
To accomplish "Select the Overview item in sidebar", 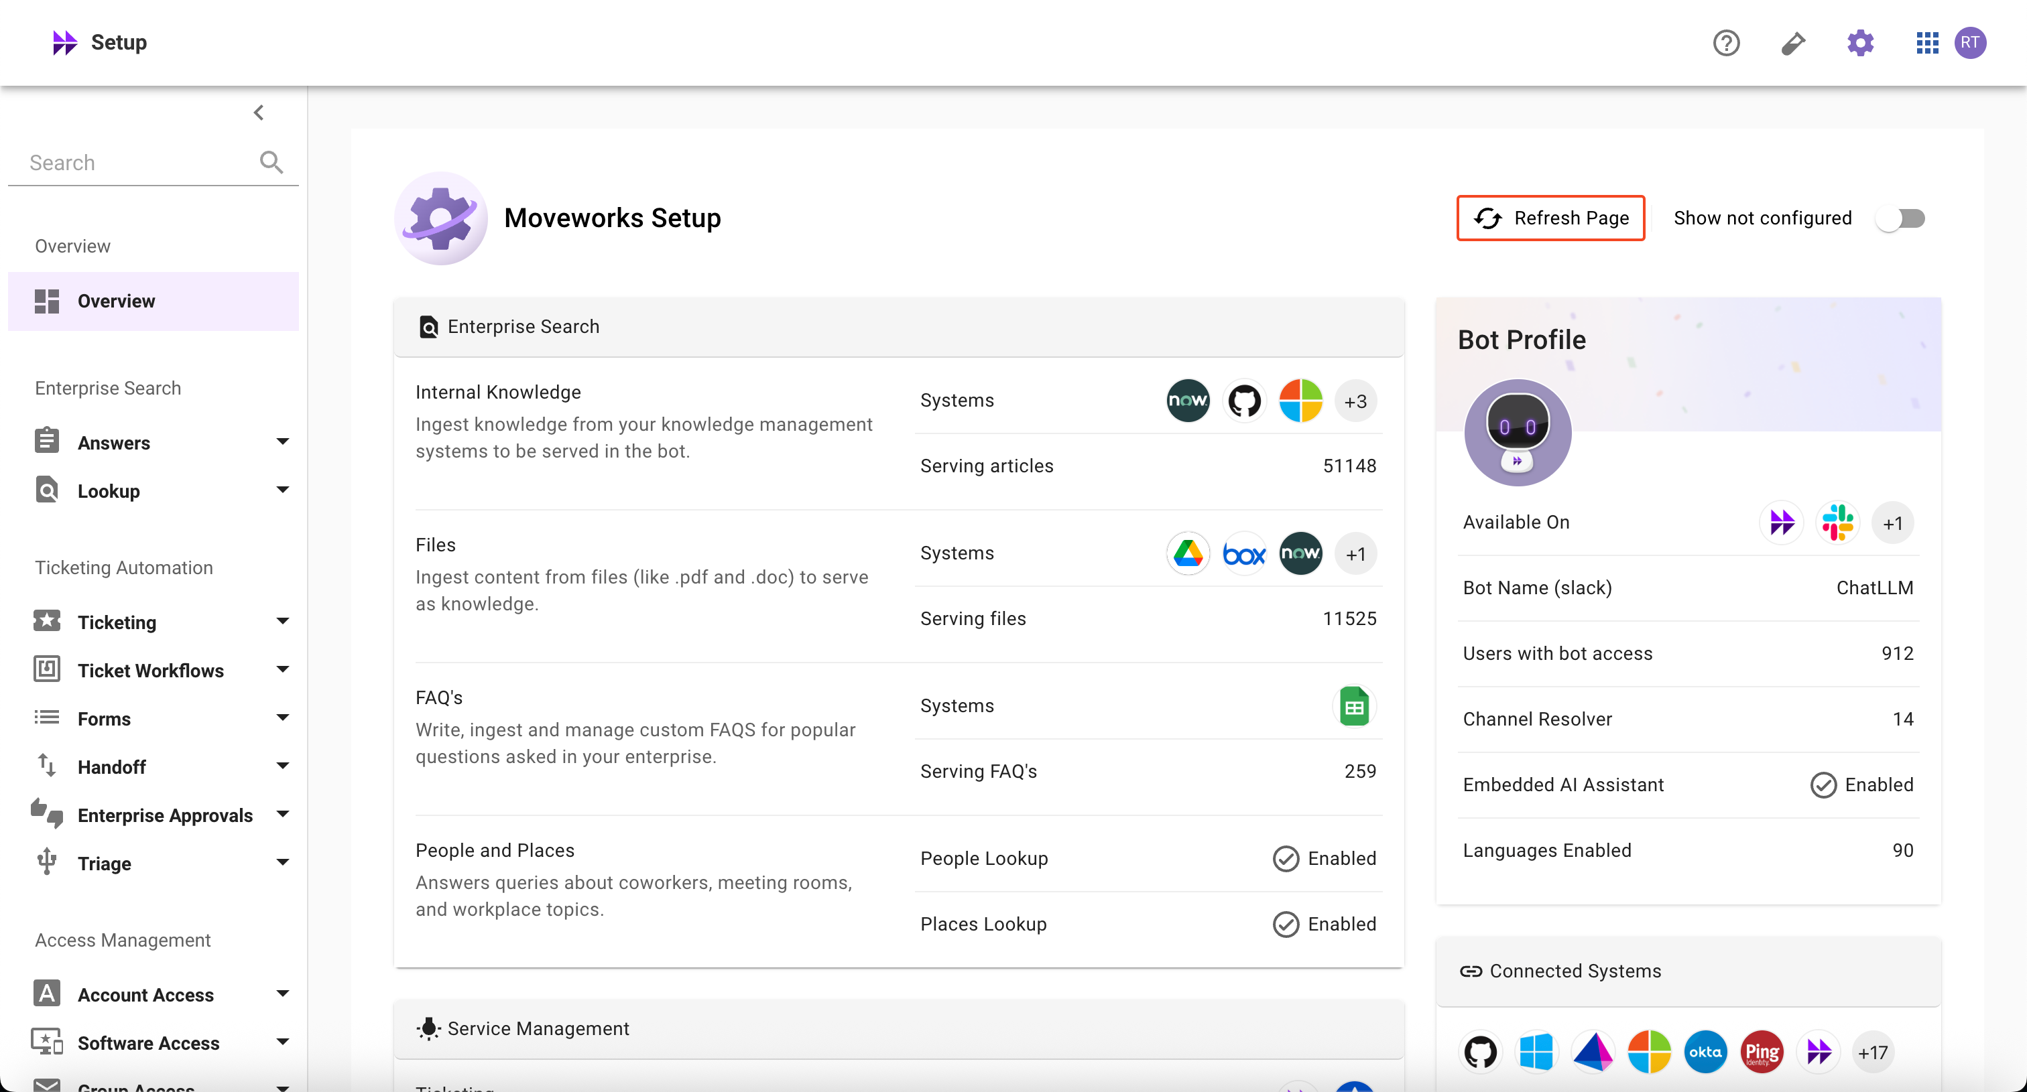I will 153,301.
